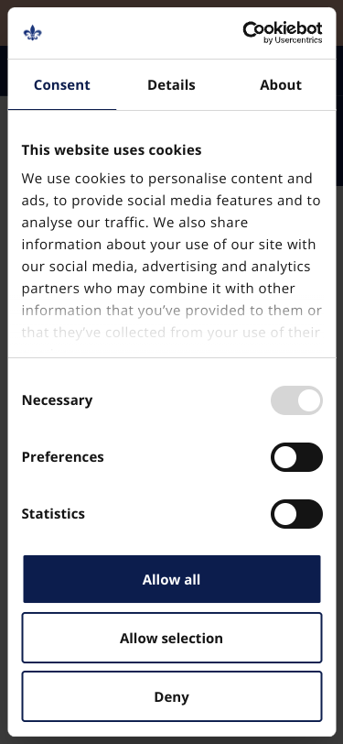Open the Details tab
Image resolution: width=343 pixels, height=744 pixels.
pos(172,85)
